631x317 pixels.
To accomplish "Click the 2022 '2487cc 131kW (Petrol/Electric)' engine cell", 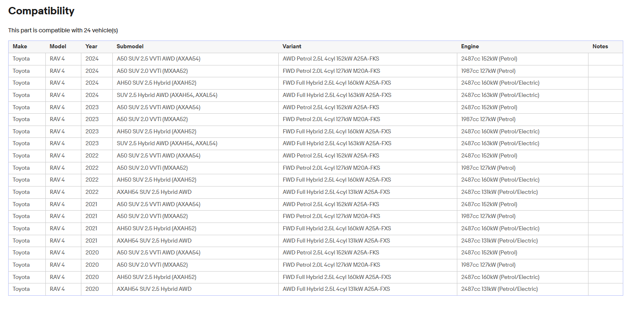I will tap(523, 192).
